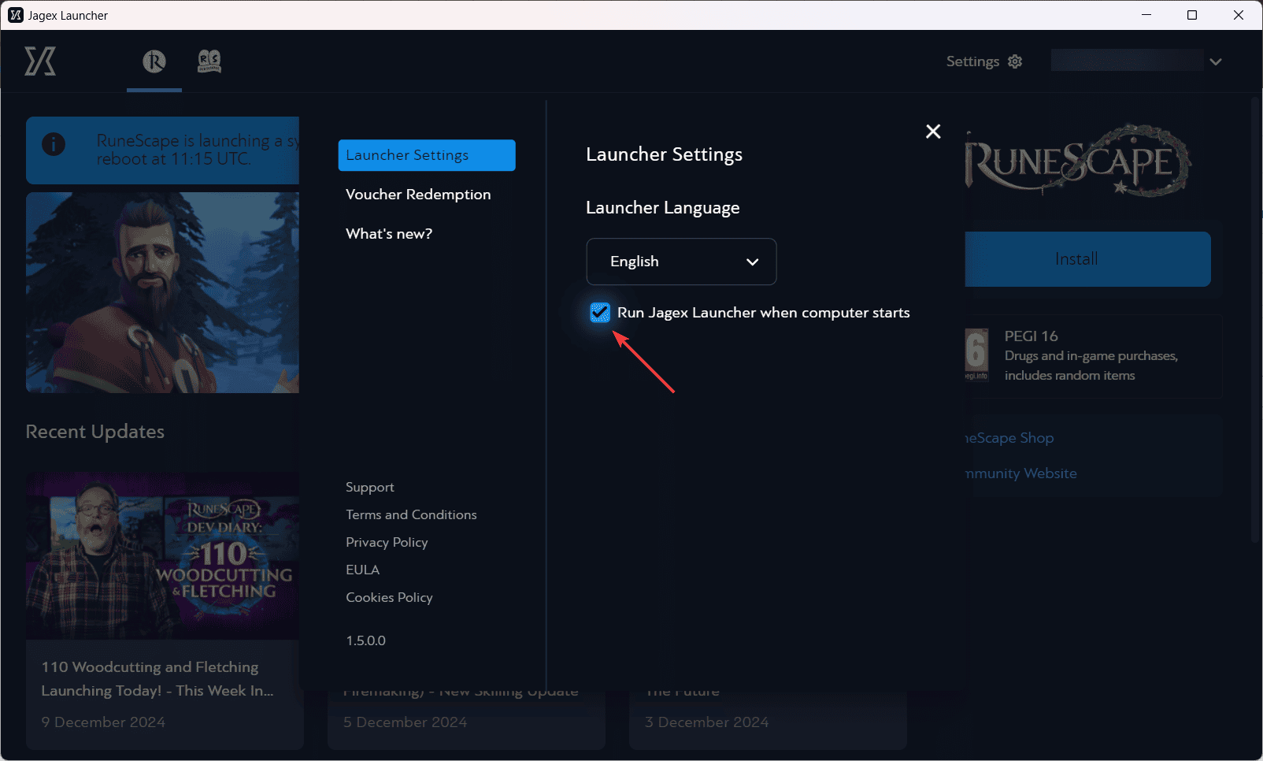Screen dimensions: 1263x761
Task: Open the Voucher Redemption section
Action: click(418, 195)
